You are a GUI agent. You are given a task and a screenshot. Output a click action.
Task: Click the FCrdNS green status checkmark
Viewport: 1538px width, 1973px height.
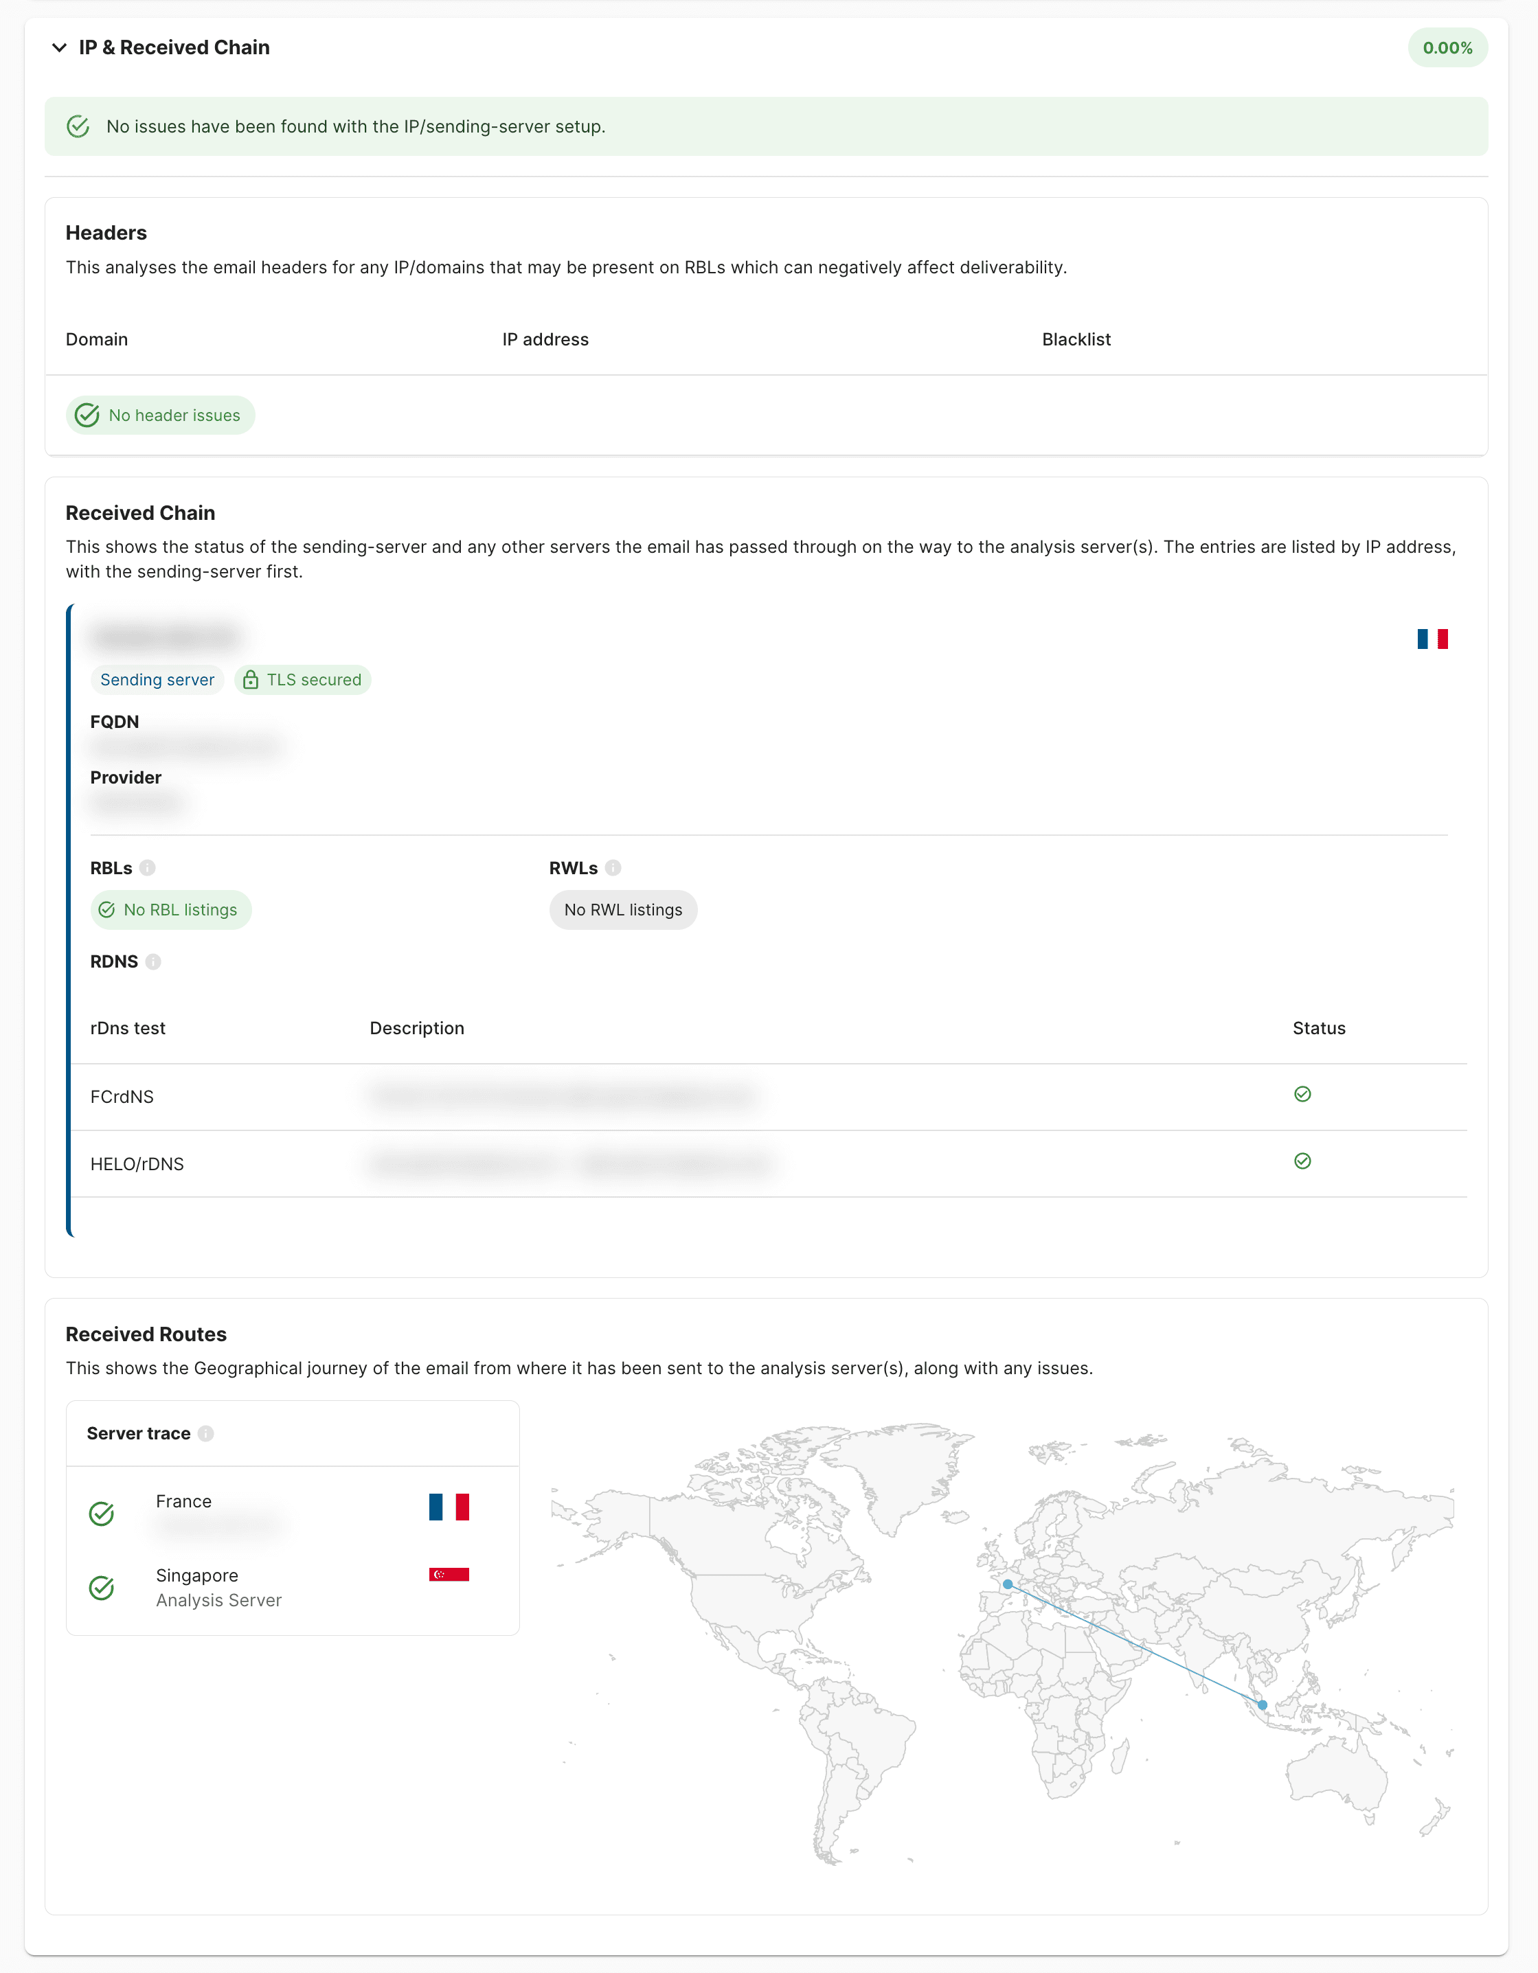(x=1302, y=1094)
